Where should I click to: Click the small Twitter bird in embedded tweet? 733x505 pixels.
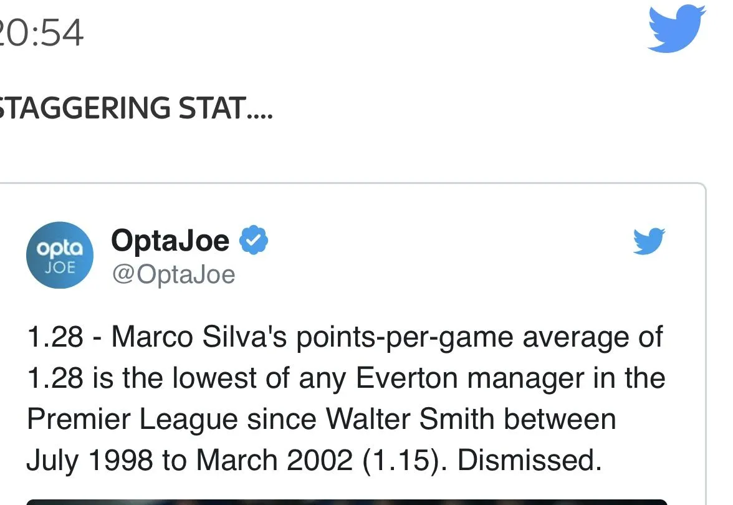coord(649,241)
